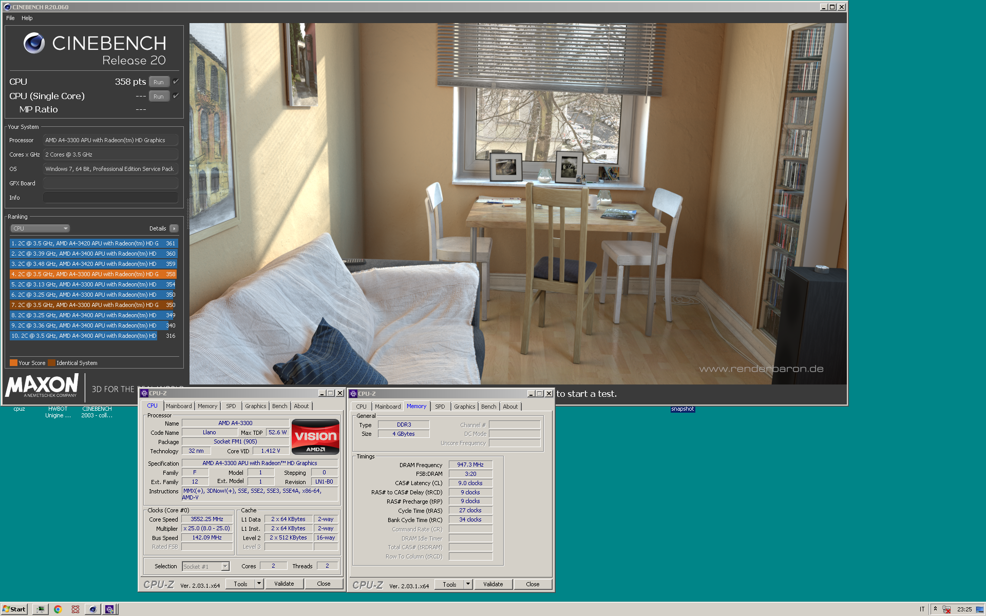This screenshot has width=986, height=616.
Task: Open About tab in right CPU-Z
Action: 510,407
